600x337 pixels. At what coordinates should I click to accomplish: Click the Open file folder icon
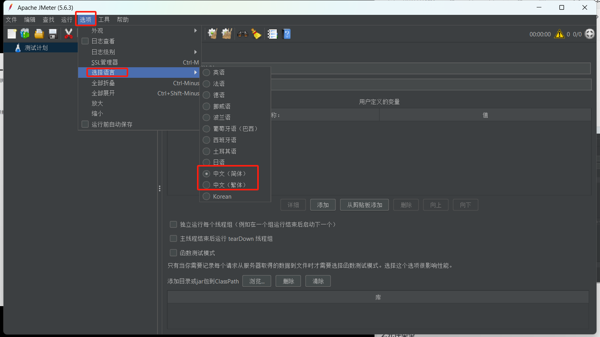click(39, 34)
